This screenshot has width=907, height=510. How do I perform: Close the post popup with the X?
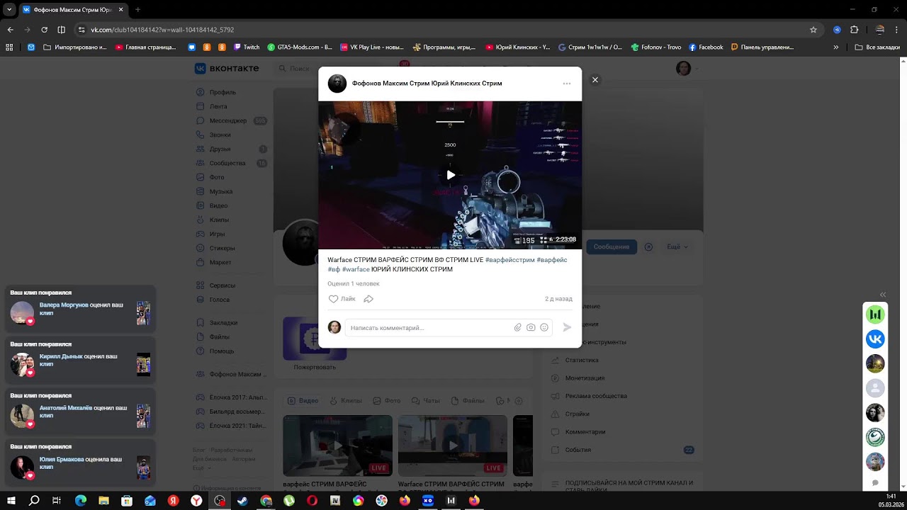[595, 80]
